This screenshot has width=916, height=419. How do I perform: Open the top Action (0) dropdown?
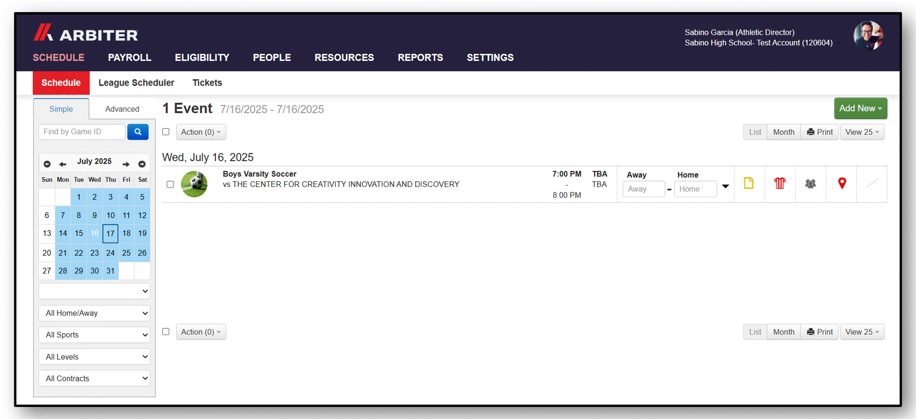pyautogui.click(x=201, y=132)
